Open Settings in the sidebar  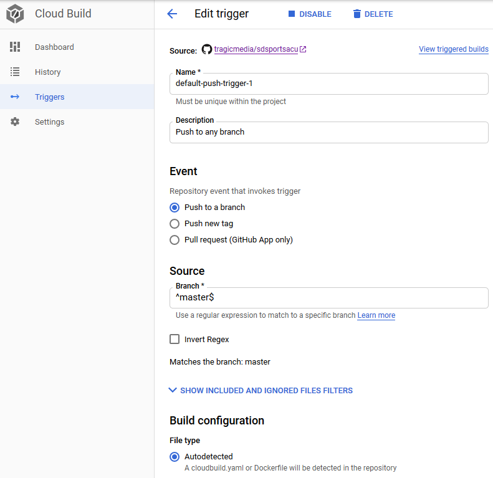[x=77, y=122]
